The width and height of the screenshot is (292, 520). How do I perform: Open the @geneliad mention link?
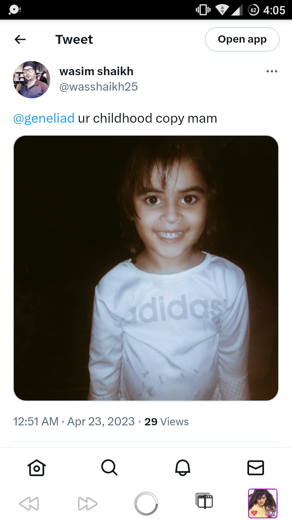(x=44, y=118)
